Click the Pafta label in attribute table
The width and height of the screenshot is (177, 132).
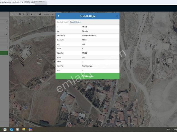pos(58,71)
